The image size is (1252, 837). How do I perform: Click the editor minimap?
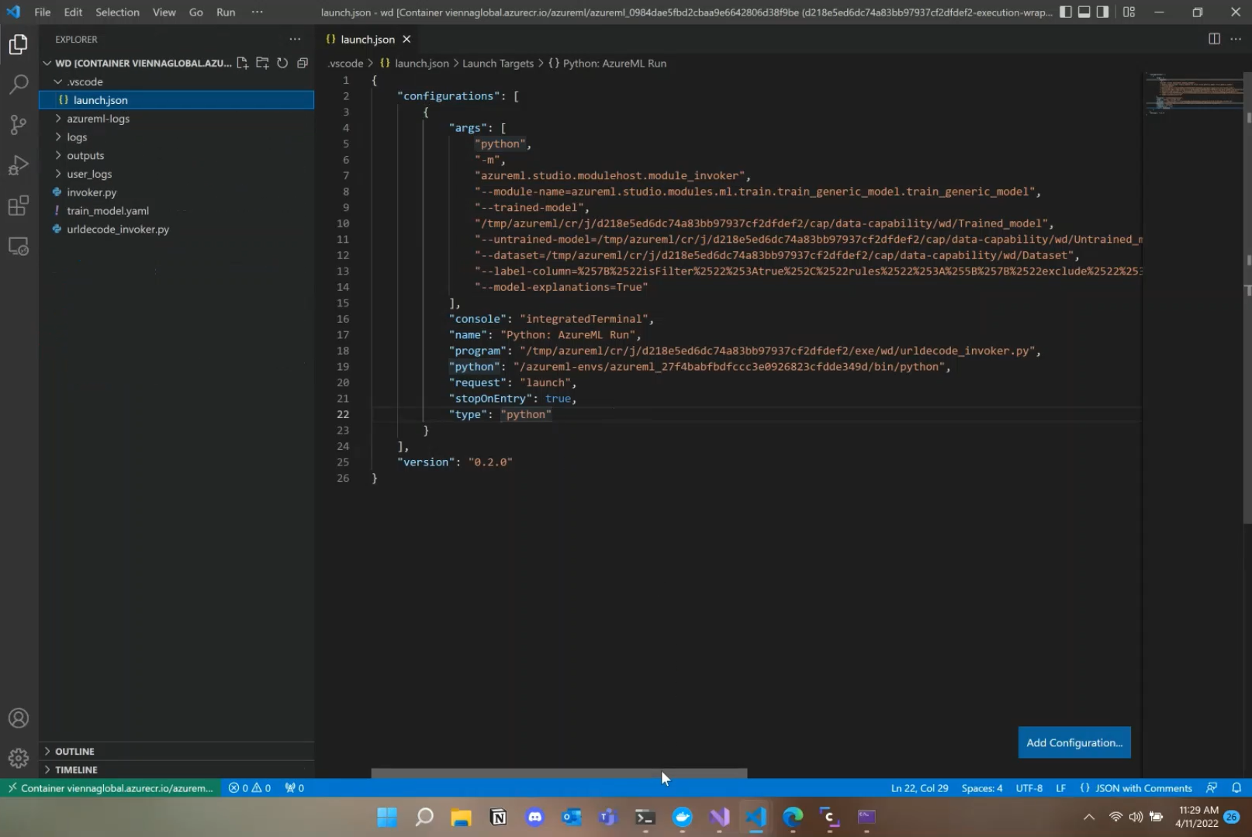pyautogui.click(x=1193, y=95)
